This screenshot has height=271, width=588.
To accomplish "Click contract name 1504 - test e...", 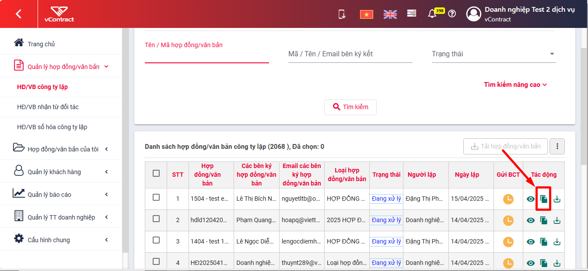I will [210, 199].
